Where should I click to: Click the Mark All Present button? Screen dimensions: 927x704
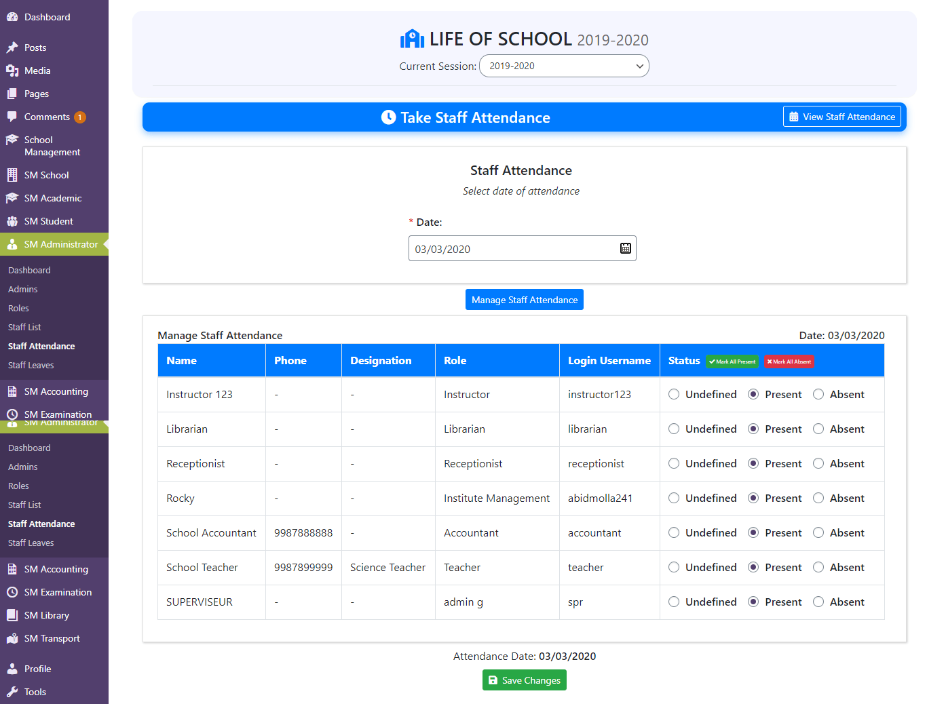[x=732, y=361]
